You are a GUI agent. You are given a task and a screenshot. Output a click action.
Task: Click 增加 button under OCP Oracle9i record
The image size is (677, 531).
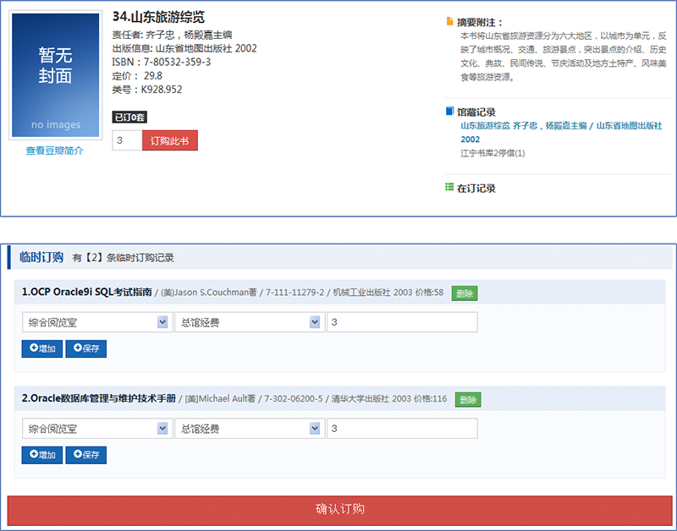42,348
